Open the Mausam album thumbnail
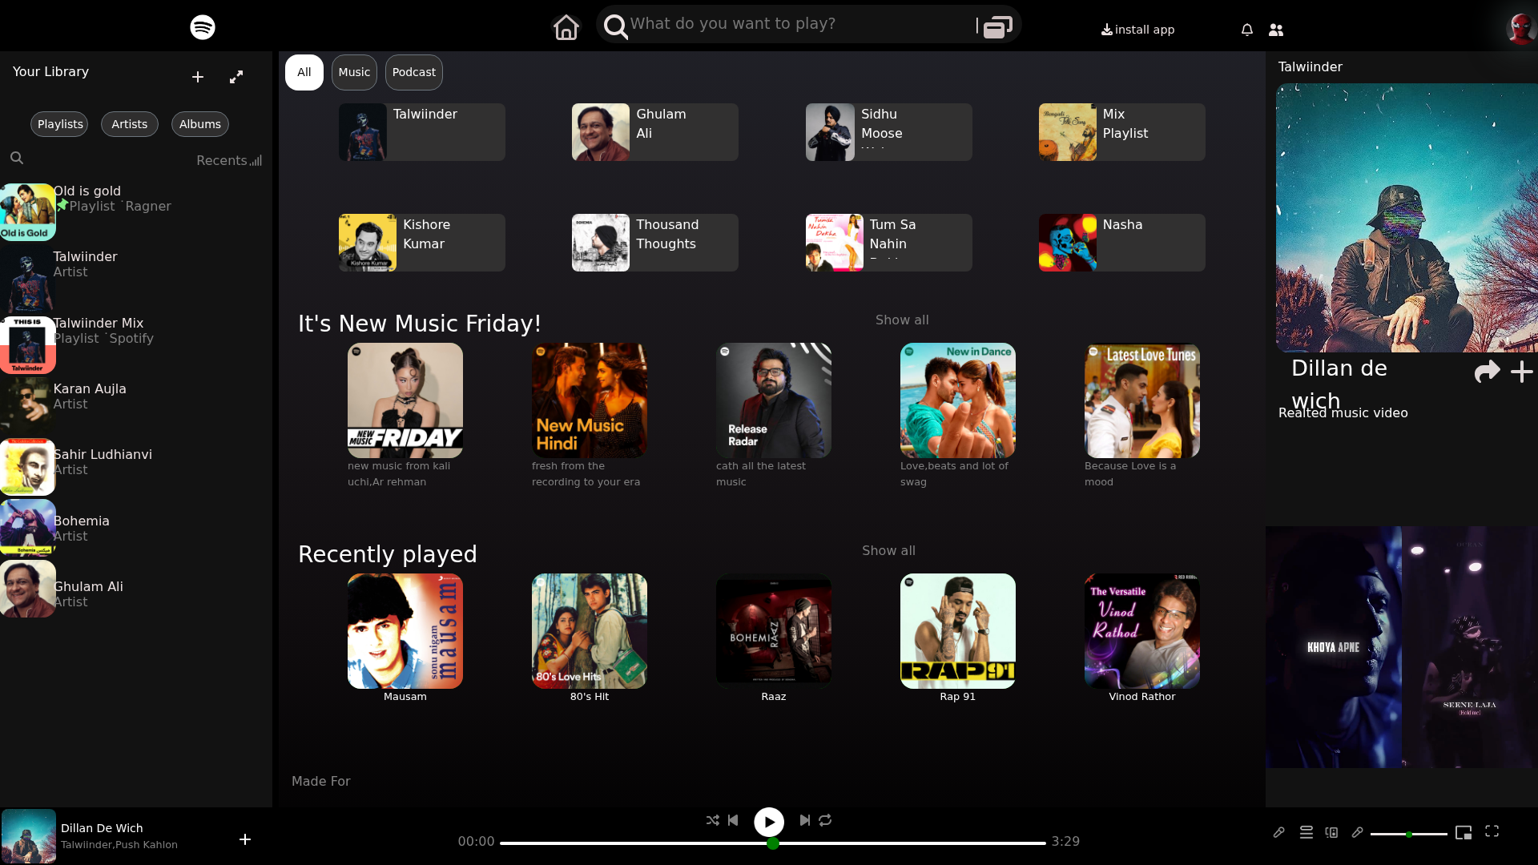Screen dimensions: 1538x865 tap(405, 631)
